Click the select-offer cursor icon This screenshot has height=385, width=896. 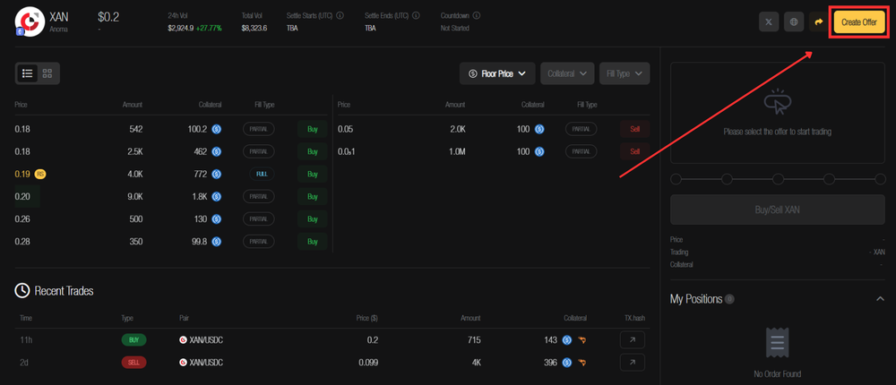pyautogui.click(x=777, y=101)
